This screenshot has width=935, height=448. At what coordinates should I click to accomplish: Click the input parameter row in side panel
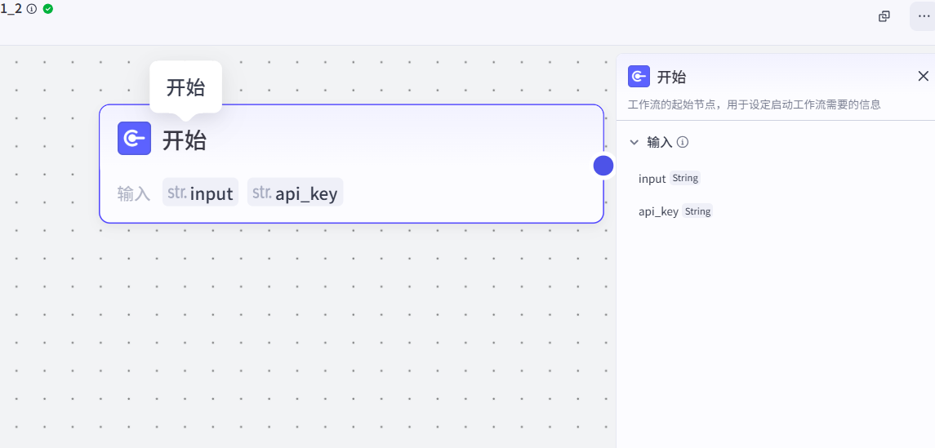click(x=652, y=179)
